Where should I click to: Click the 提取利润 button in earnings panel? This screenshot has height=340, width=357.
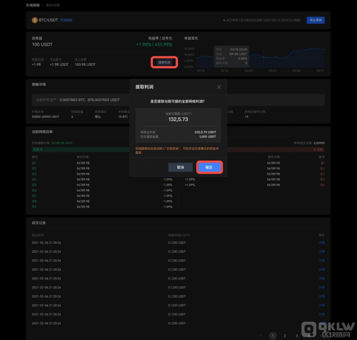164,62
